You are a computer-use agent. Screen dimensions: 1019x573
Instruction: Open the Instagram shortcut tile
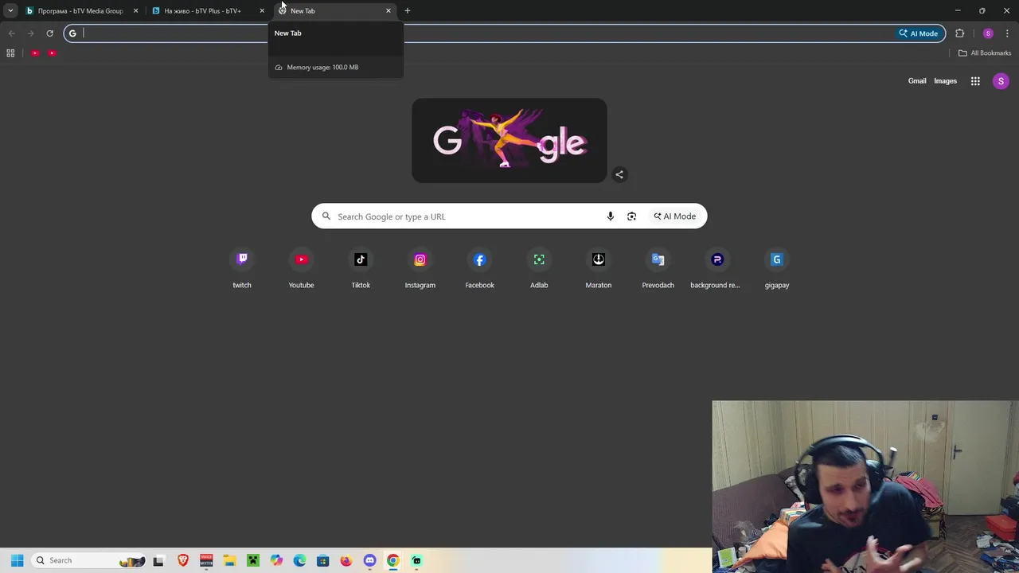(420, 269)
